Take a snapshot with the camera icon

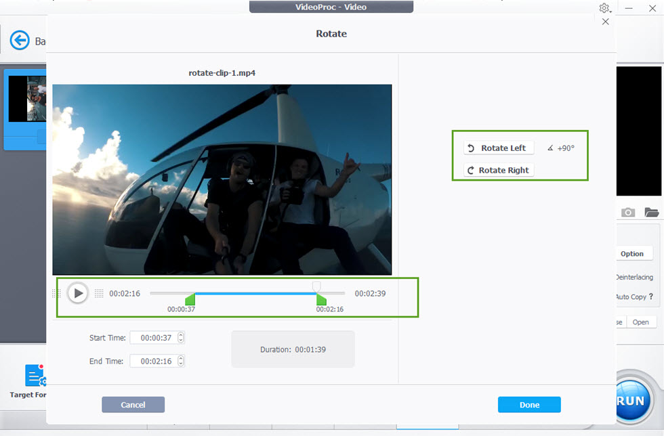628,212
